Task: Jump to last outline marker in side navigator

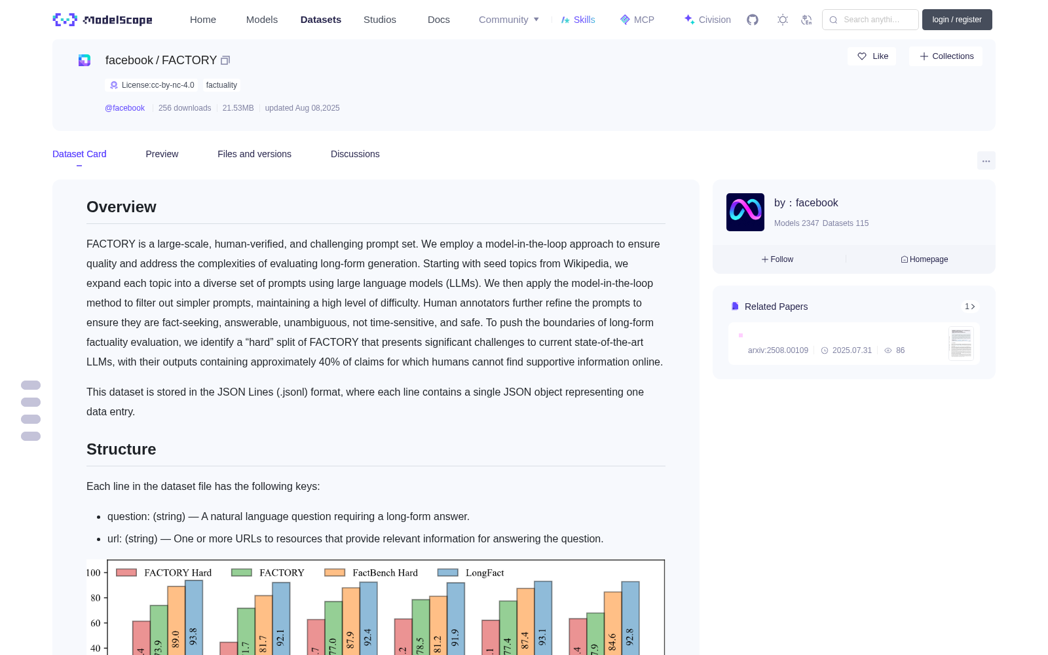Action: 31,436
